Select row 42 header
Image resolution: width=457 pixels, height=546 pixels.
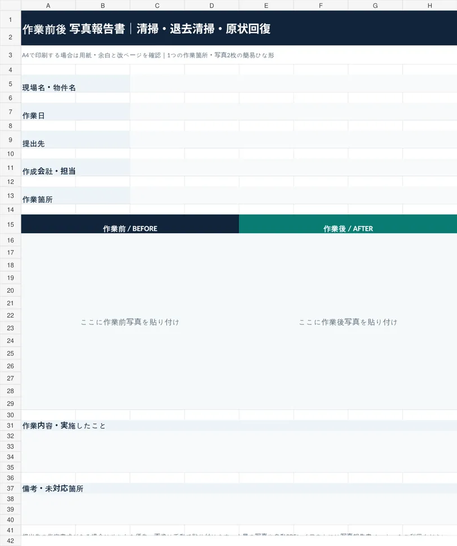click(11, 541)
